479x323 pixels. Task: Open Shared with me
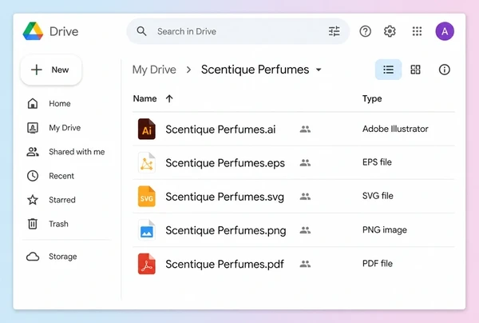point(65,152)
